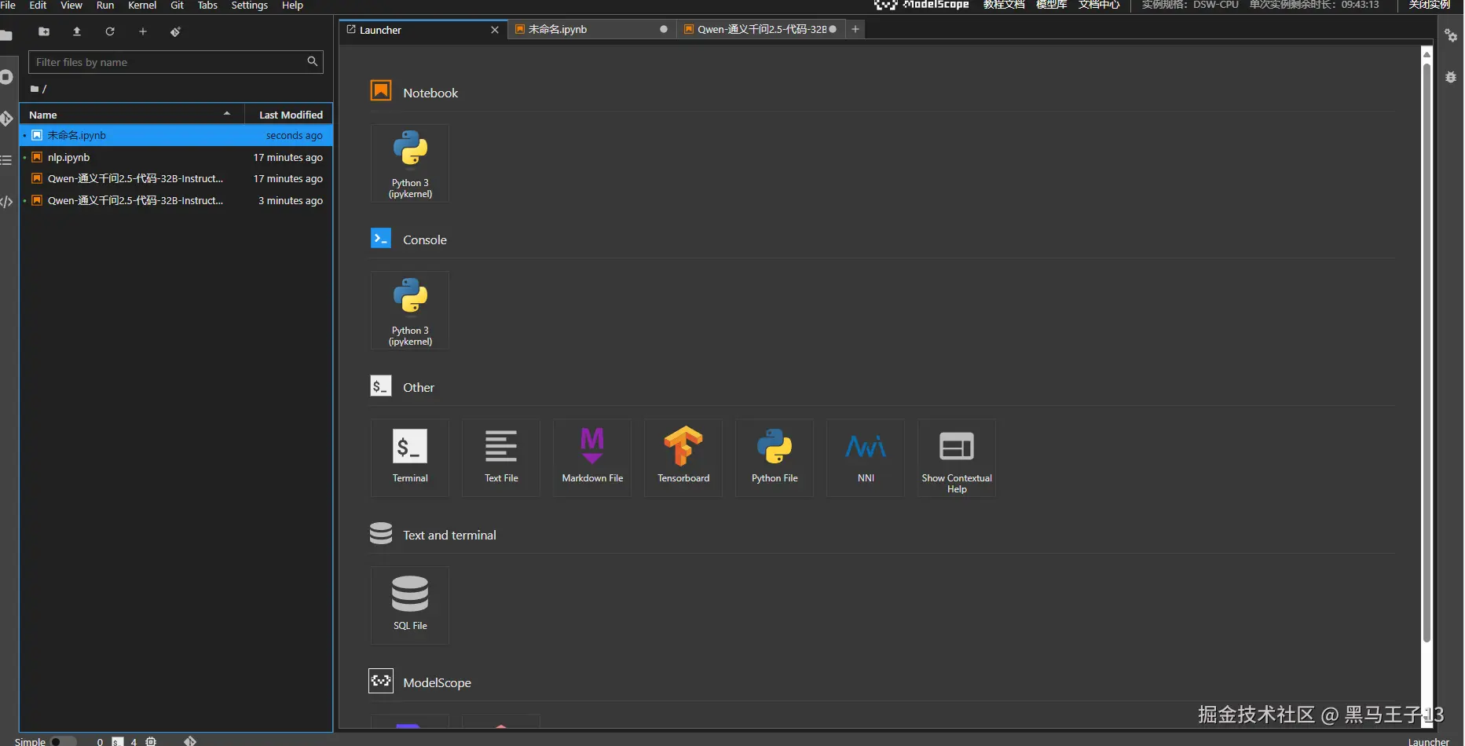Click the upload files icon
Screen dimensions: 1465x746
77,31
